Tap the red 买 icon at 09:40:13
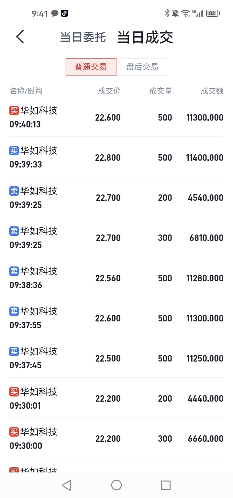This screenshot has height=498, width=233. coord(14,110)
